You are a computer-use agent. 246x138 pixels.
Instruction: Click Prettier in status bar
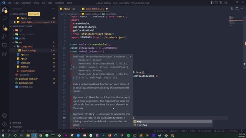point(233,131)
